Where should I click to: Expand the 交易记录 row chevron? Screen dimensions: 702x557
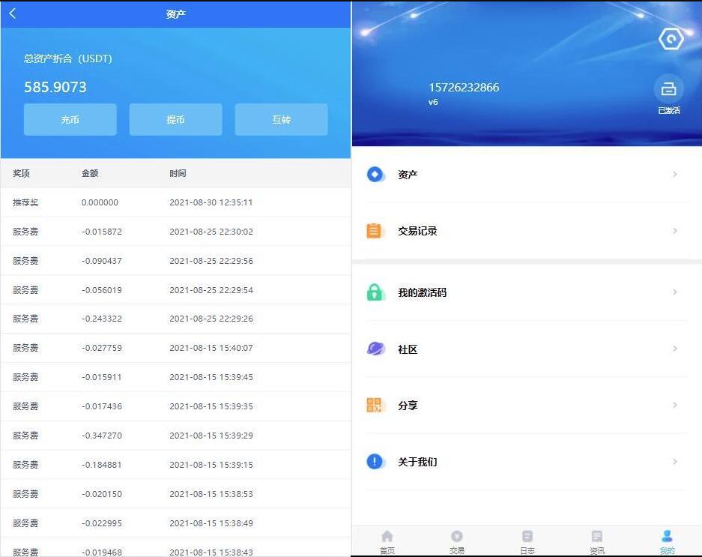coord(675,231)
